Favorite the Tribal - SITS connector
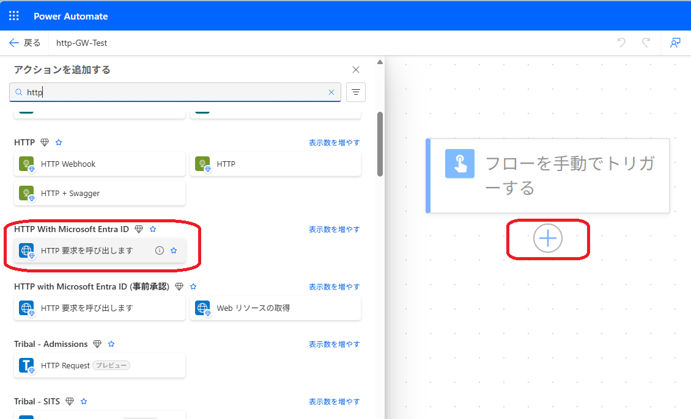 (84, 401)
